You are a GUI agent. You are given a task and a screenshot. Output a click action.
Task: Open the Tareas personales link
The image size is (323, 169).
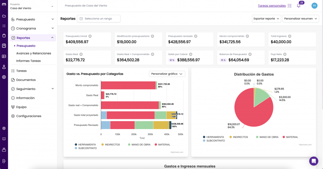tap(271, 6)
